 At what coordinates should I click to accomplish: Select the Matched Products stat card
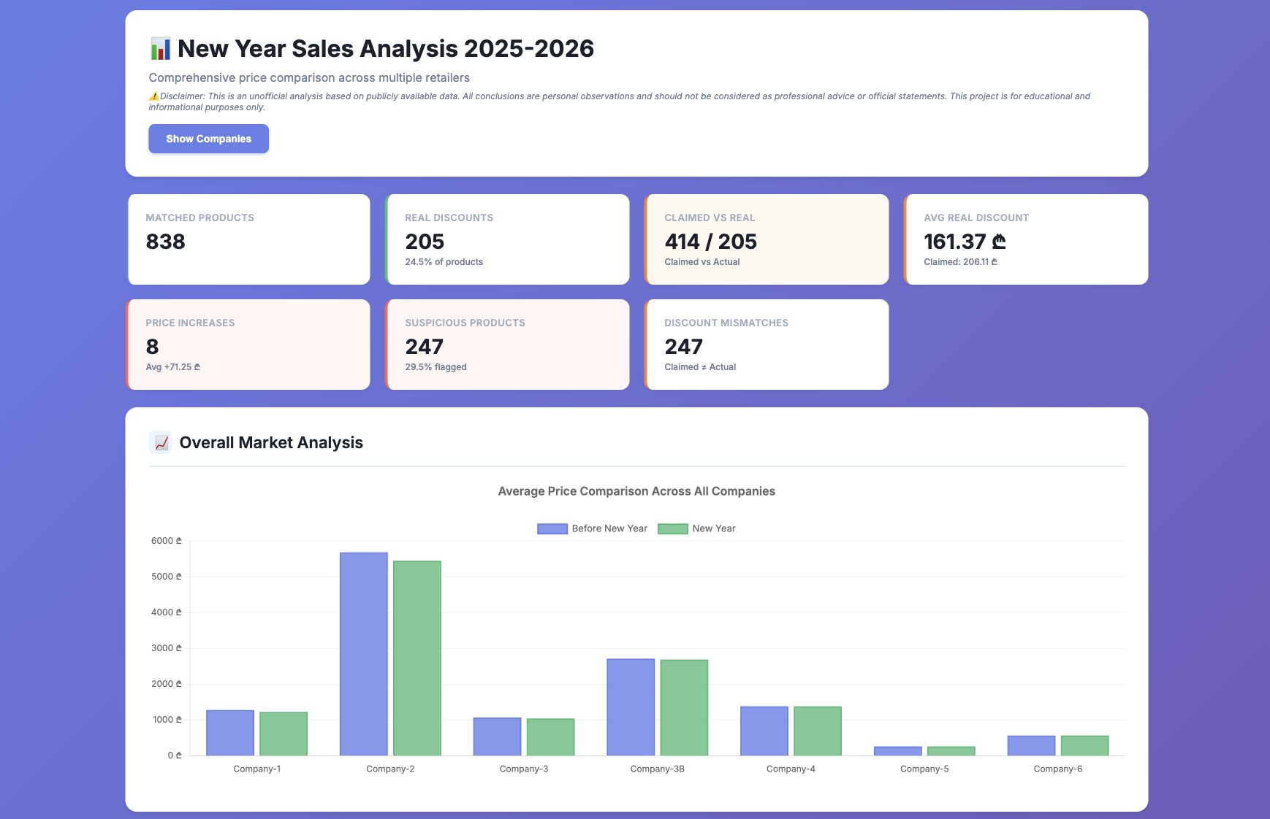pos(248,239)
